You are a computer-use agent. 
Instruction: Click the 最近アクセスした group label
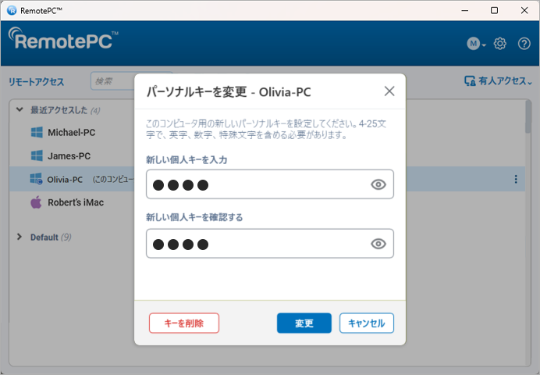click(59, 110)
